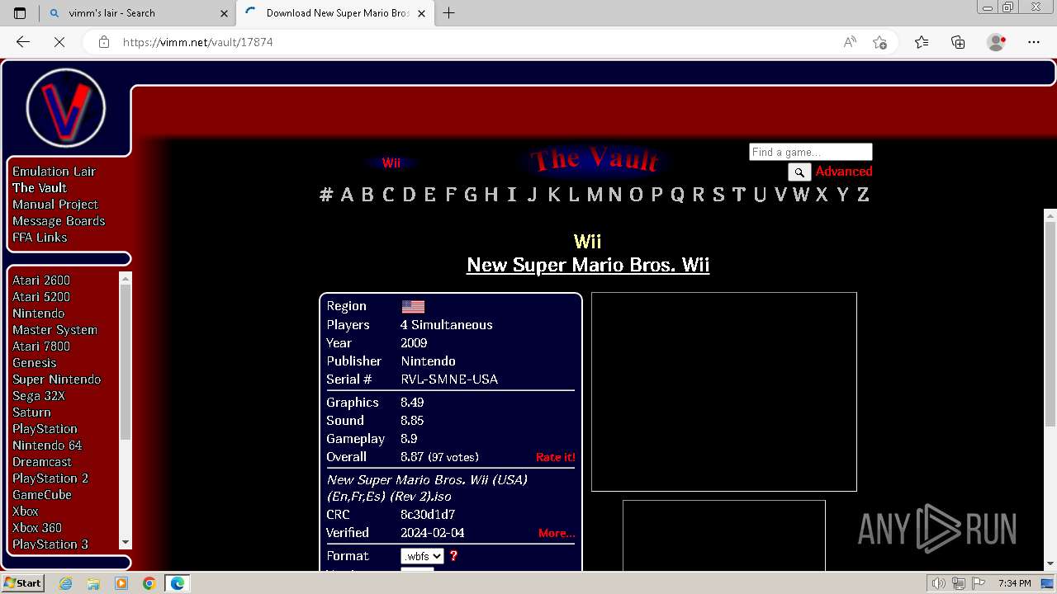1057x594 pixels.
Task: Click the Vimm's Lair V logo
Action: point(66,108)
